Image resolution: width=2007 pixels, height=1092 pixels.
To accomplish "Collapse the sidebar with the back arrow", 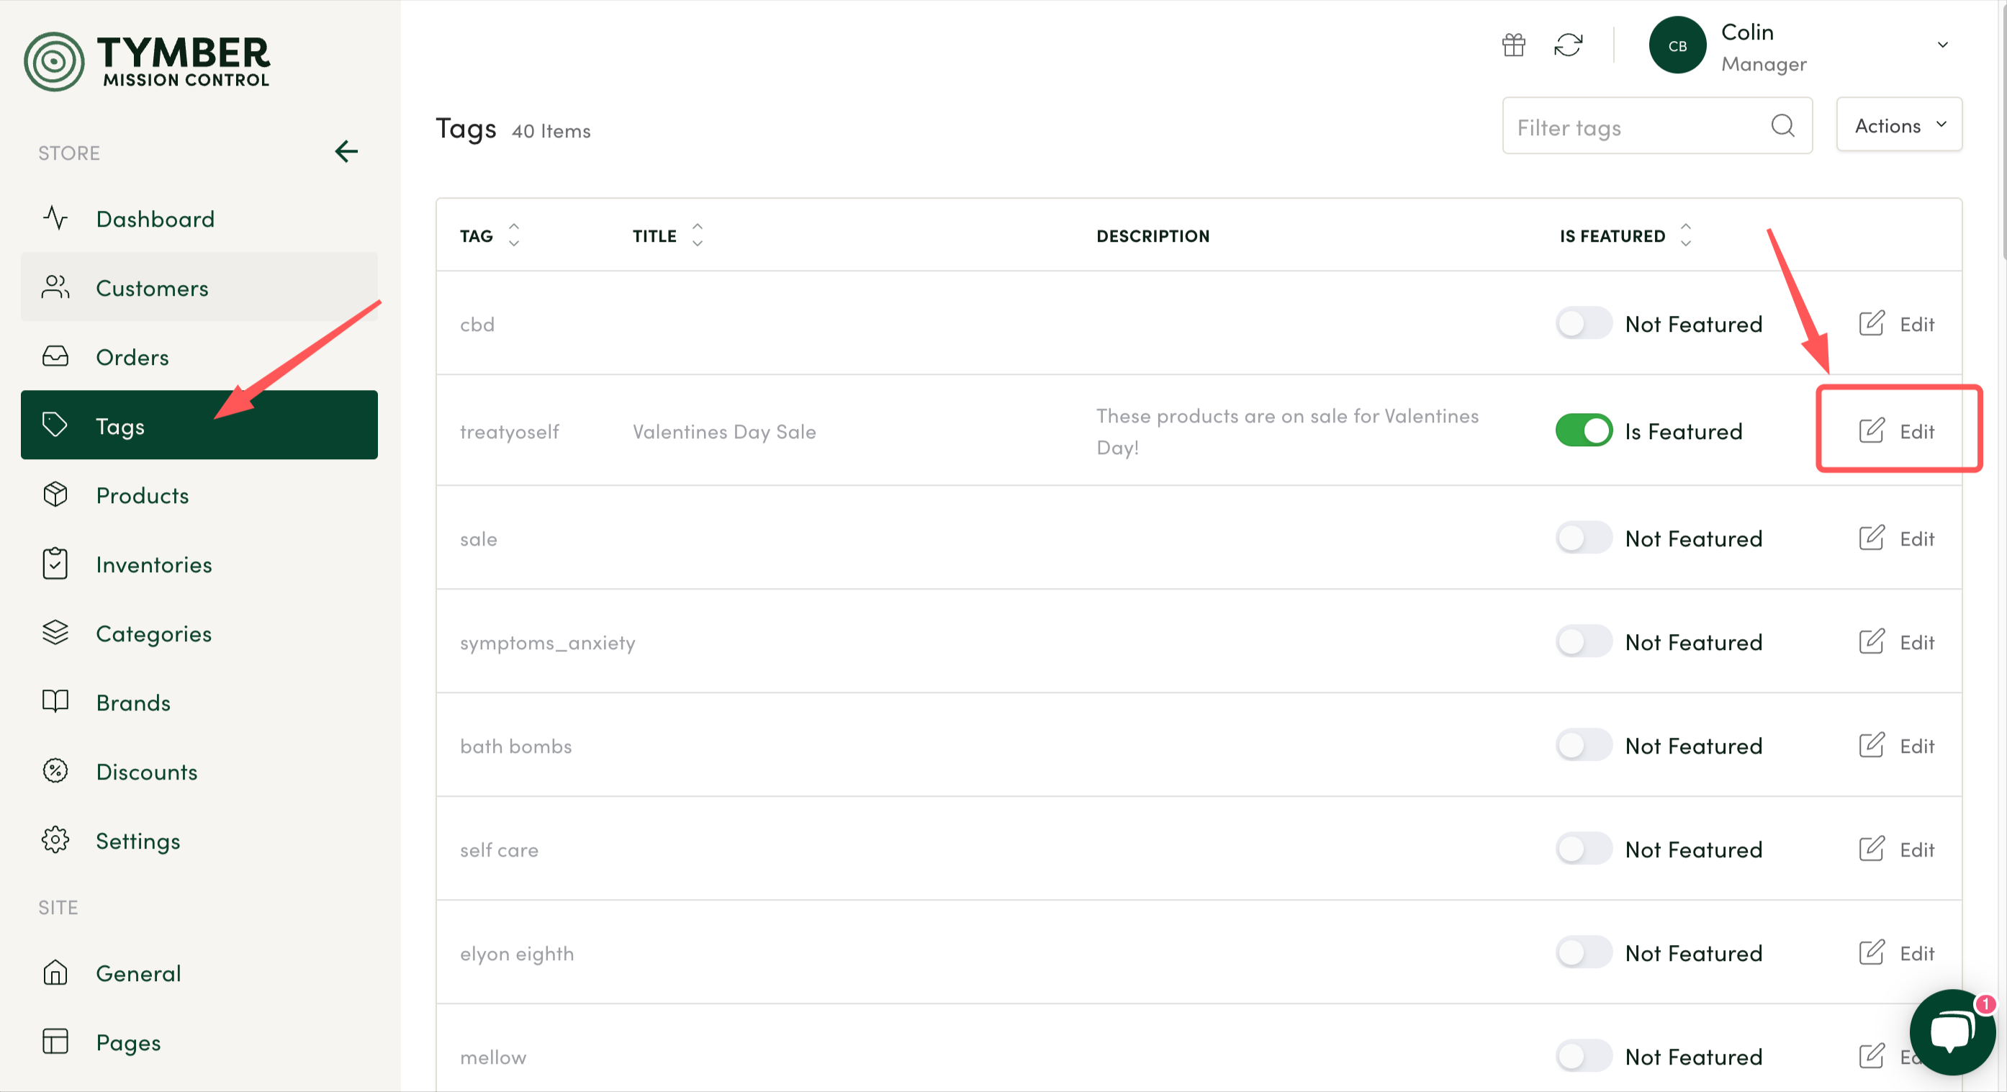I will 346,151.
